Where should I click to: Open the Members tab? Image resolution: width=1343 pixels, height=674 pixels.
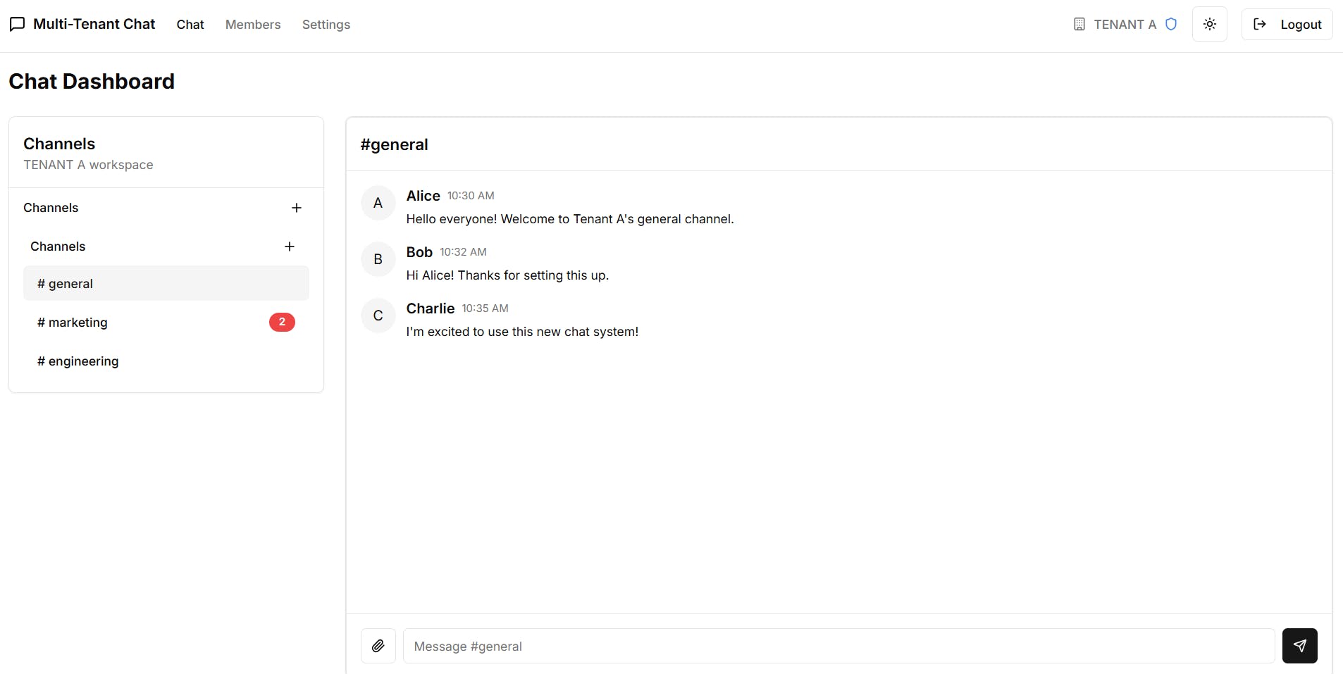pyautogui.click(x=253, y=25)
